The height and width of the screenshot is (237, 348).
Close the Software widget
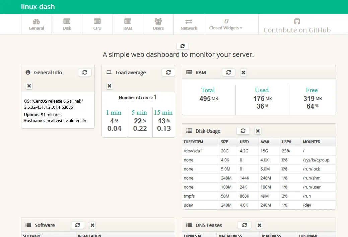pos(92,225)
